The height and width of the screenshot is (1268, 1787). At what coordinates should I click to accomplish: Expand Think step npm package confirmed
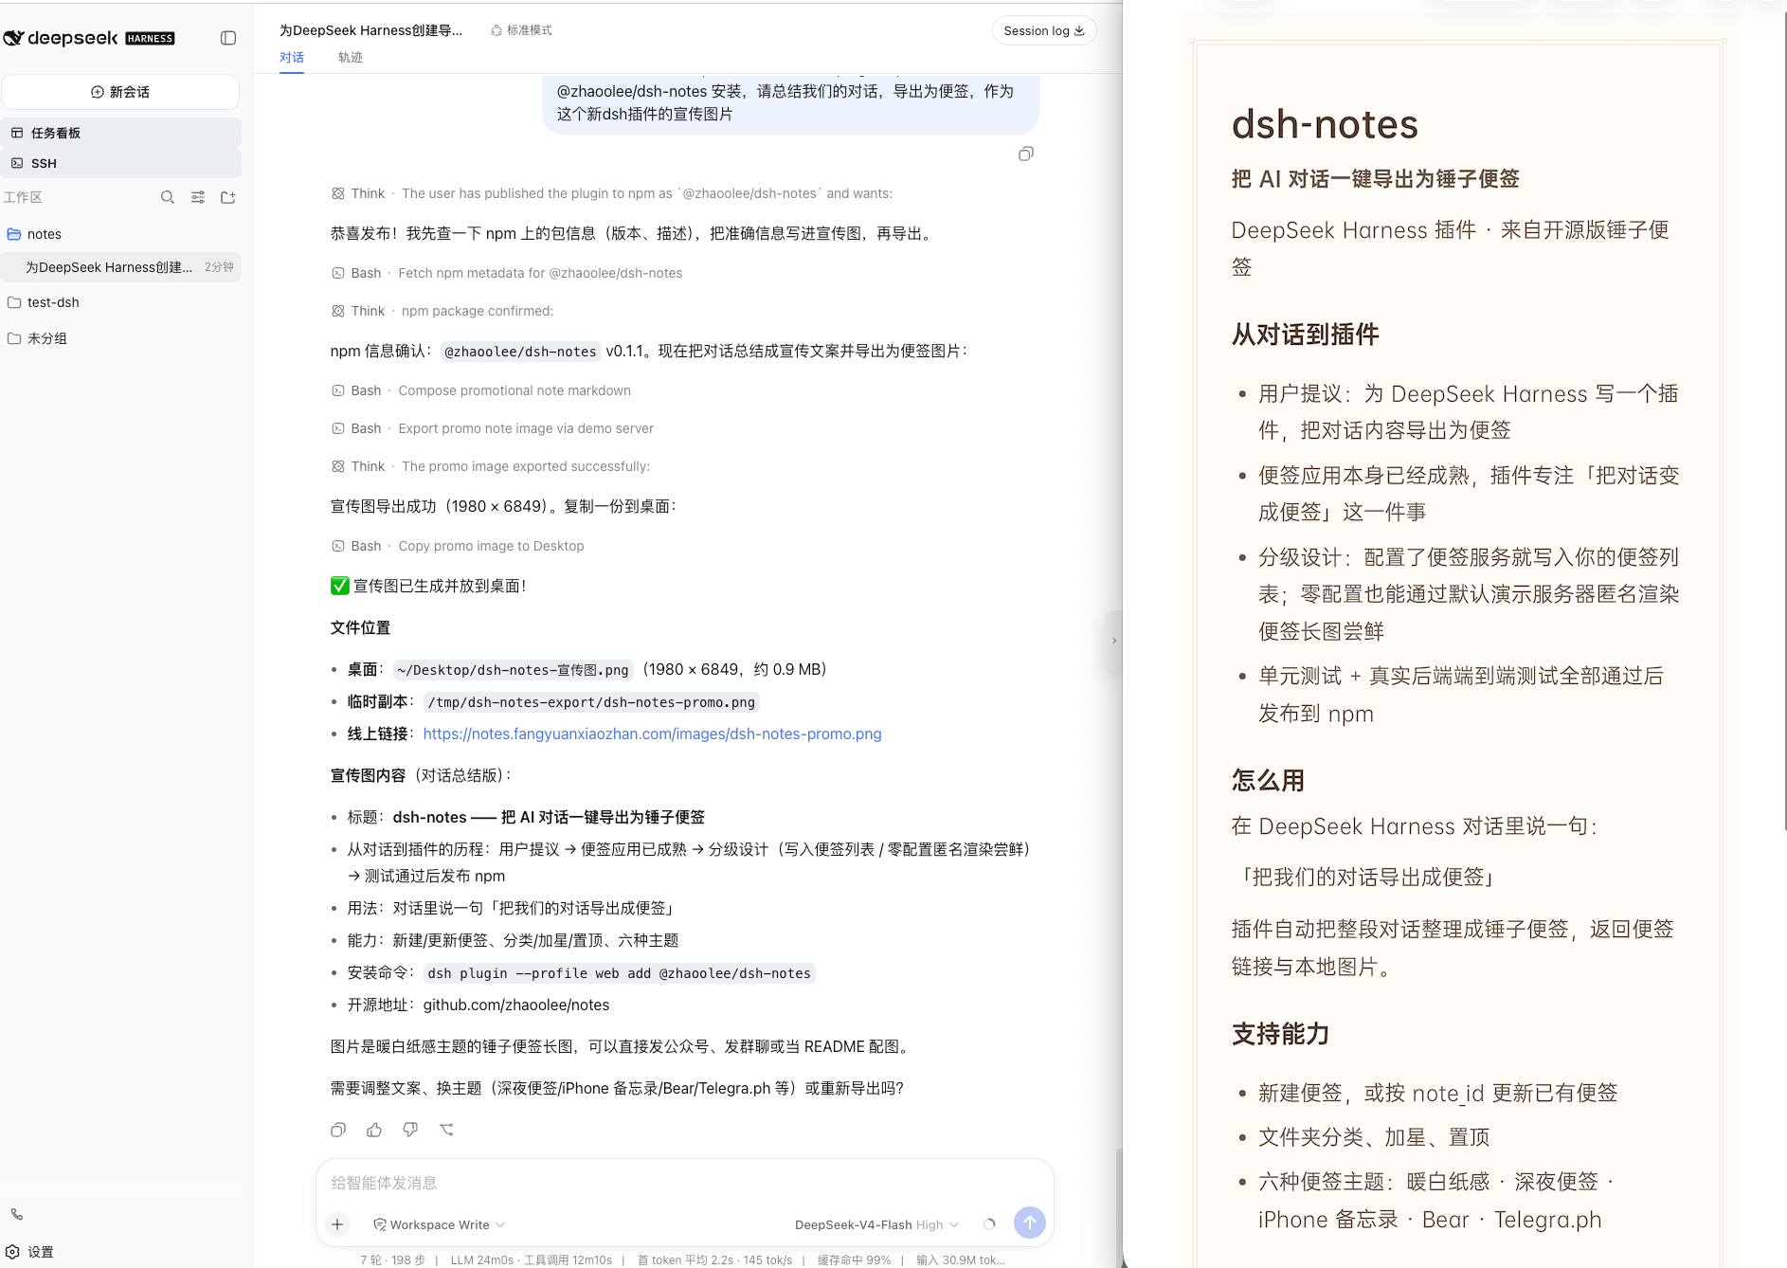pos(442,311)
